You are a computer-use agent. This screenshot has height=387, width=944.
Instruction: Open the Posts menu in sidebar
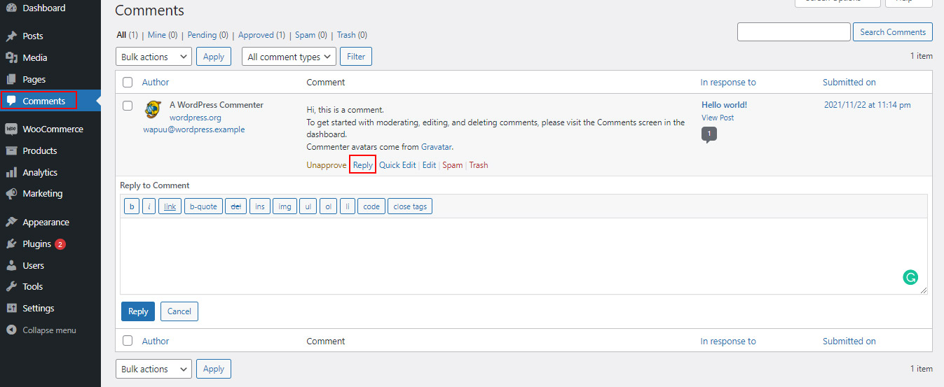point(32,36)
